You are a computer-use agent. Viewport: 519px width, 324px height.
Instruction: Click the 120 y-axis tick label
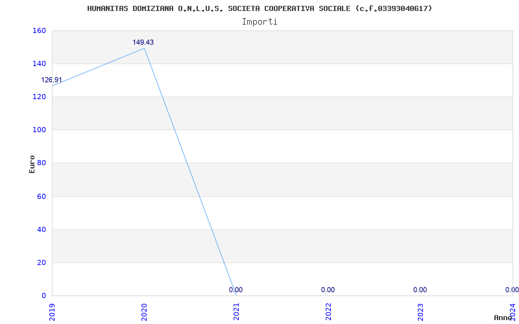[39, 97]
